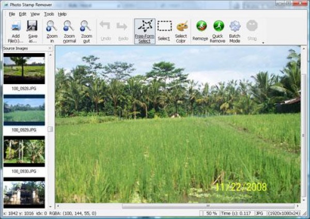
Task: Click the horizontal scroll left arrow
Action: 58,206
